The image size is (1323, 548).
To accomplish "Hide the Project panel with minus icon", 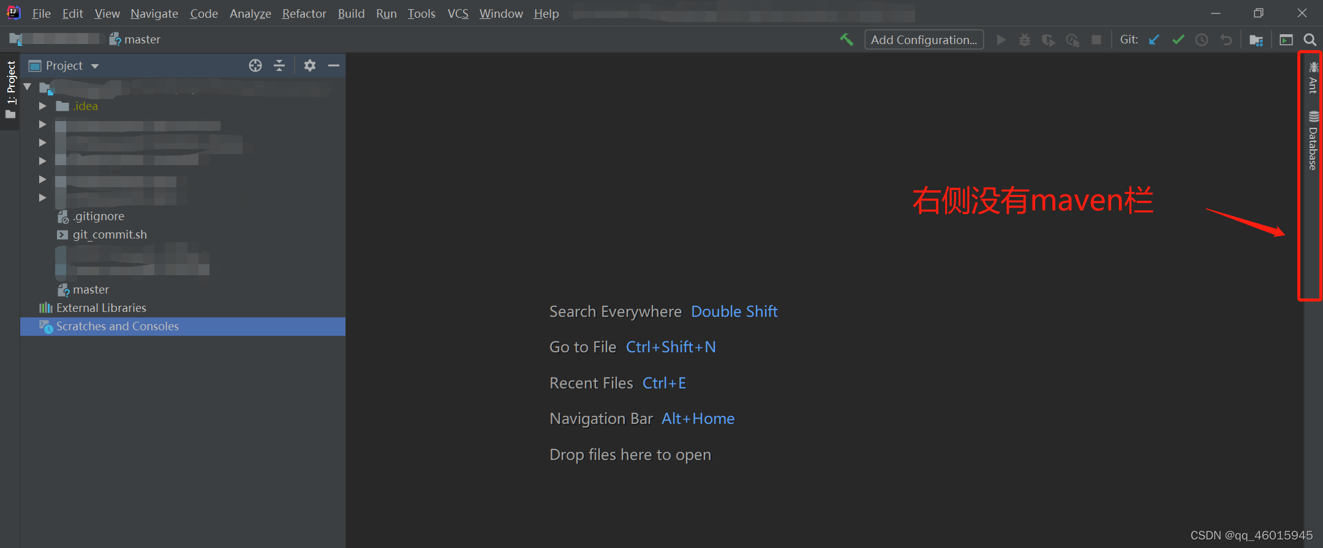I will 334,65.
